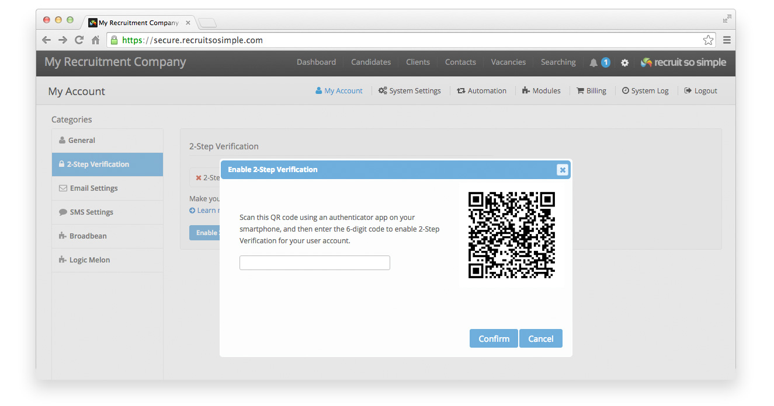Open the Searching page
Viewport: 774px width, 406px height.
[558, 62]
